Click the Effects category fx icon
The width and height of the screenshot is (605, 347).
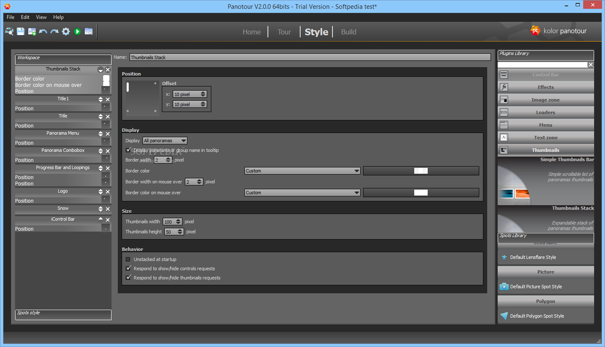pyautogui.click(x=504, y=87)
